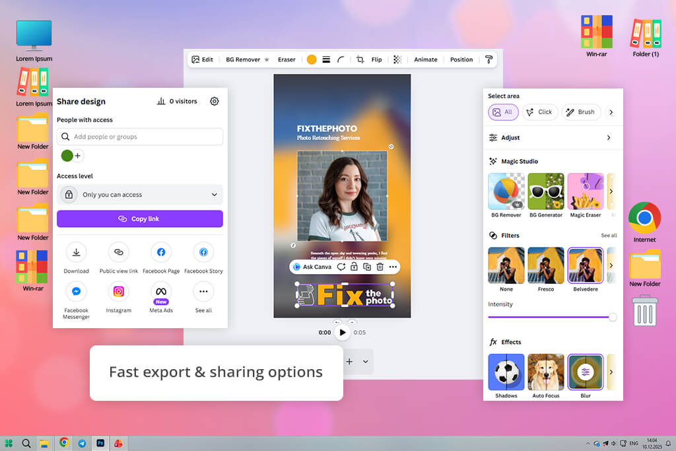Open the border style lines icon
Viewport: 676px width, 451px height.
click(x=326, y=59)
